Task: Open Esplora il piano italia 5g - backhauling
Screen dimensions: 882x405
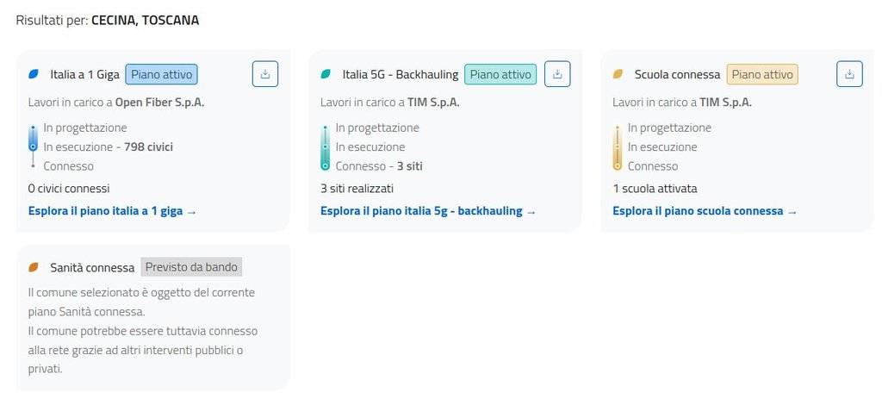Action: (428, 211)
